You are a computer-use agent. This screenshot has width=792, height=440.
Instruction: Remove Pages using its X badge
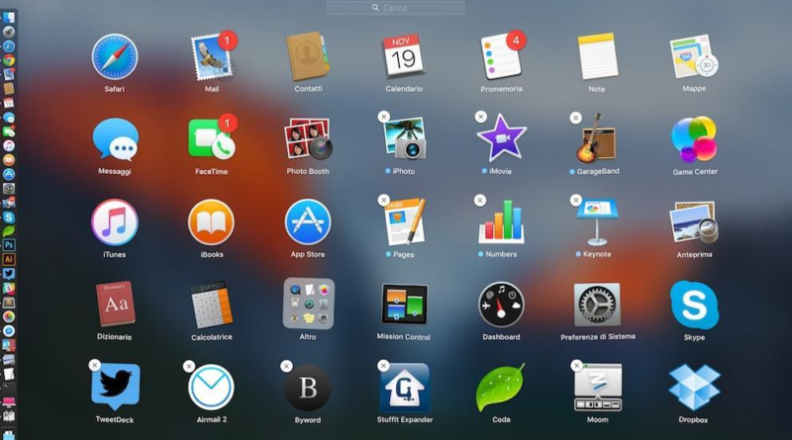384,200
